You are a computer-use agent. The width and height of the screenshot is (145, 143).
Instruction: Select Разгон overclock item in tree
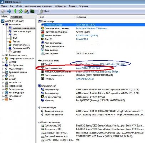click(x=16, y=41)
